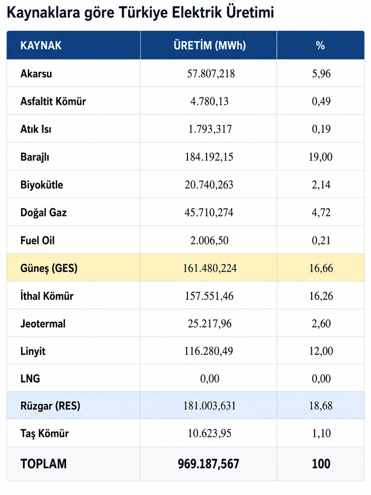The height and width of the screenshot is (495, 371).
Task: Click the highlighted Güneş (GES) row label
Action: click(49, 268)
